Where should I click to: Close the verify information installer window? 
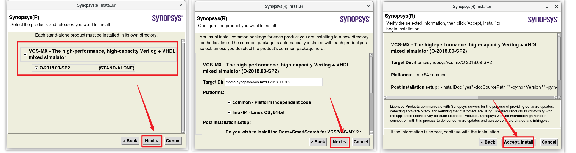pyautogui.click(x=557, y=7)
